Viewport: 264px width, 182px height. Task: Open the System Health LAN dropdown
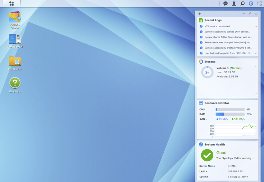[203, 171]
